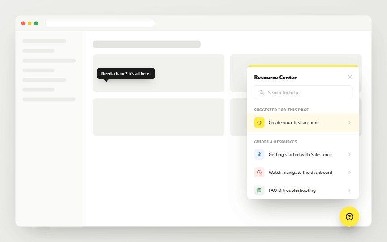The width and height of the screenshot is (387, 242).
Task: Click the SUGGESTED FOR THIS PAGE label
Action: point(281,110)
